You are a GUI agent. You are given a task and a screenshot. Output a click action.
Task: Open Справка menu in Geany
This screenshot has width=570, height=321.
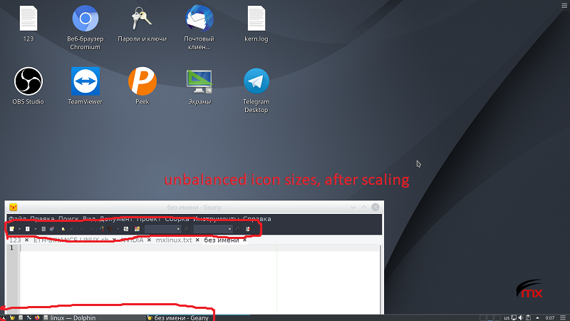[257, 219]
